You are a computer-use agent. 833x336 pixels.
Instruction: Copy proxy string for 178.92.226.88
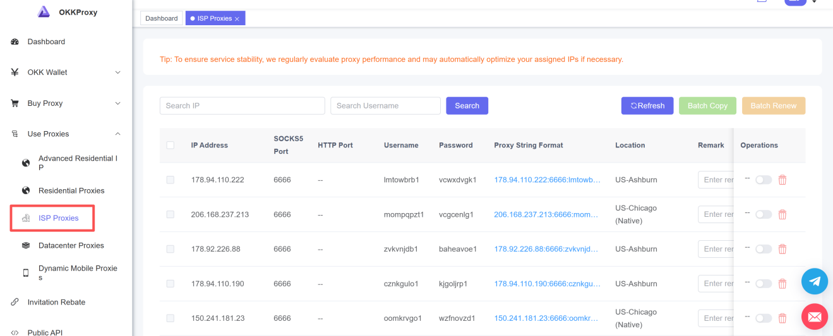547,249
